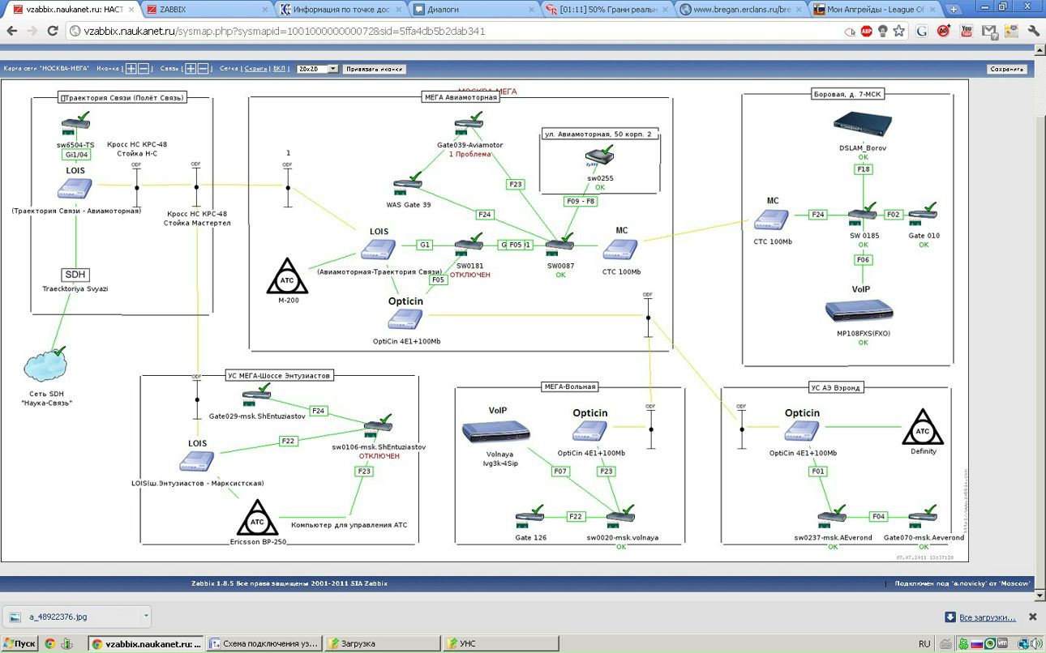1046x653 pixels.
Task: Click the plus button to add an icon
Action: click(x=131, y=69)
